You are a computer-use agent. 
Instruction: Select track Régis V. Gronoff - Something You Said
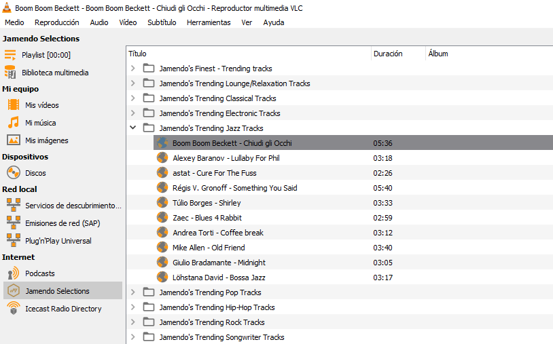pos(235,188)
